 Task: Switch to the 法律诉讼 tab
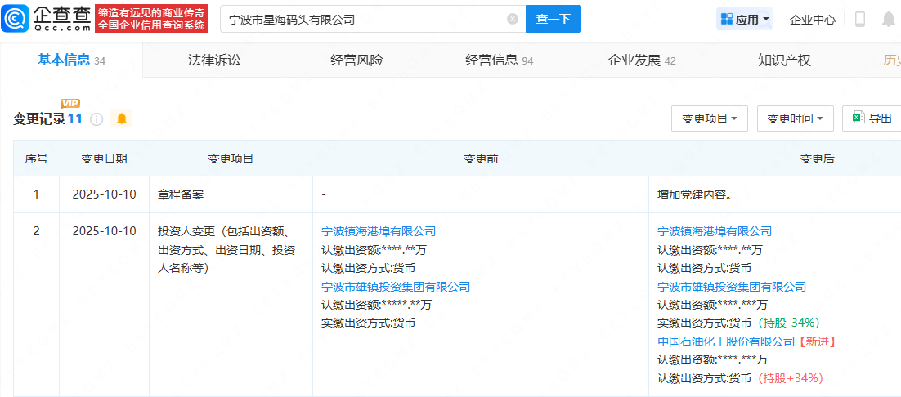pyautogui.click(x=214, y=60)
